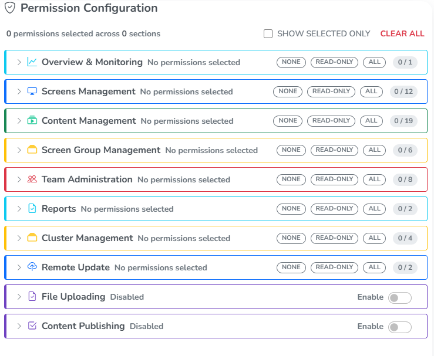
Task: Click the 0 / 1 counter badge
Action: pyautogui.click(x=405, y=62)
